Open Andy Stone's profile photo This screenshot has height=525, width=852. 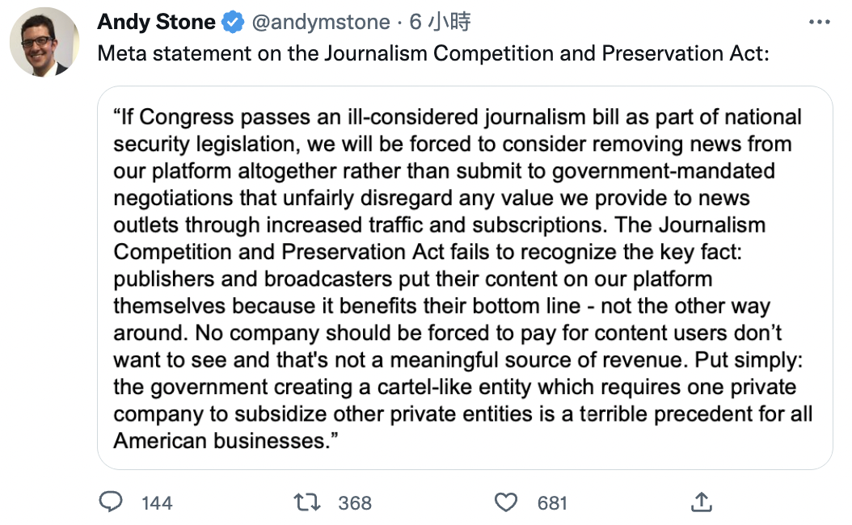pyautogui.click(x=44, y=42)
